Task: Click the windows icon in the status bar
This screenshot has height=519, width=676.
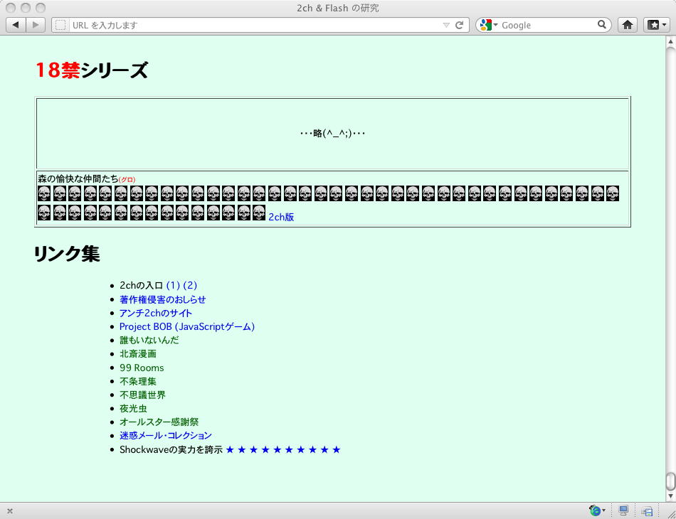Action: tap(647, 511)
